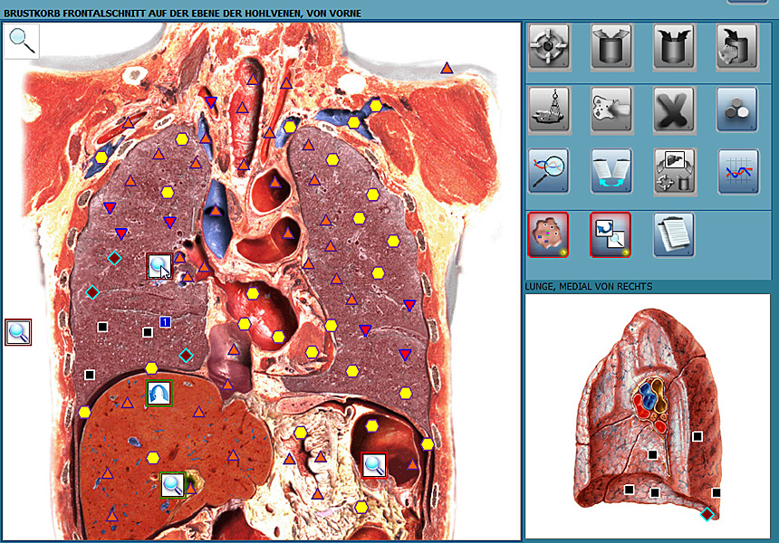
Task: Click the two documents comparison icon
Action: (611, 171)
